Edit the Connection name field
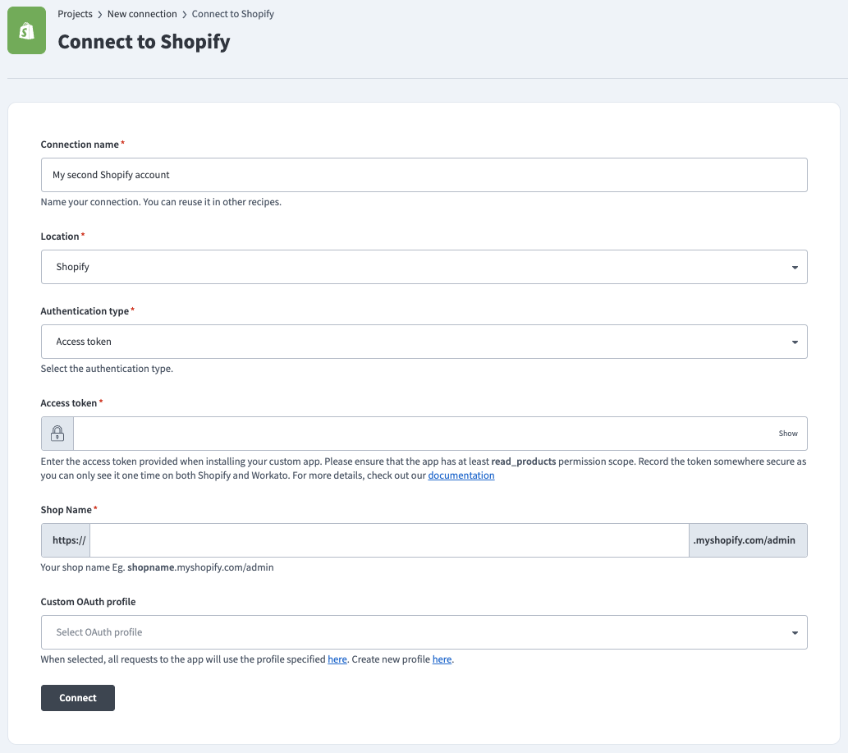The image size is (848, 753). tap(424, 174)
